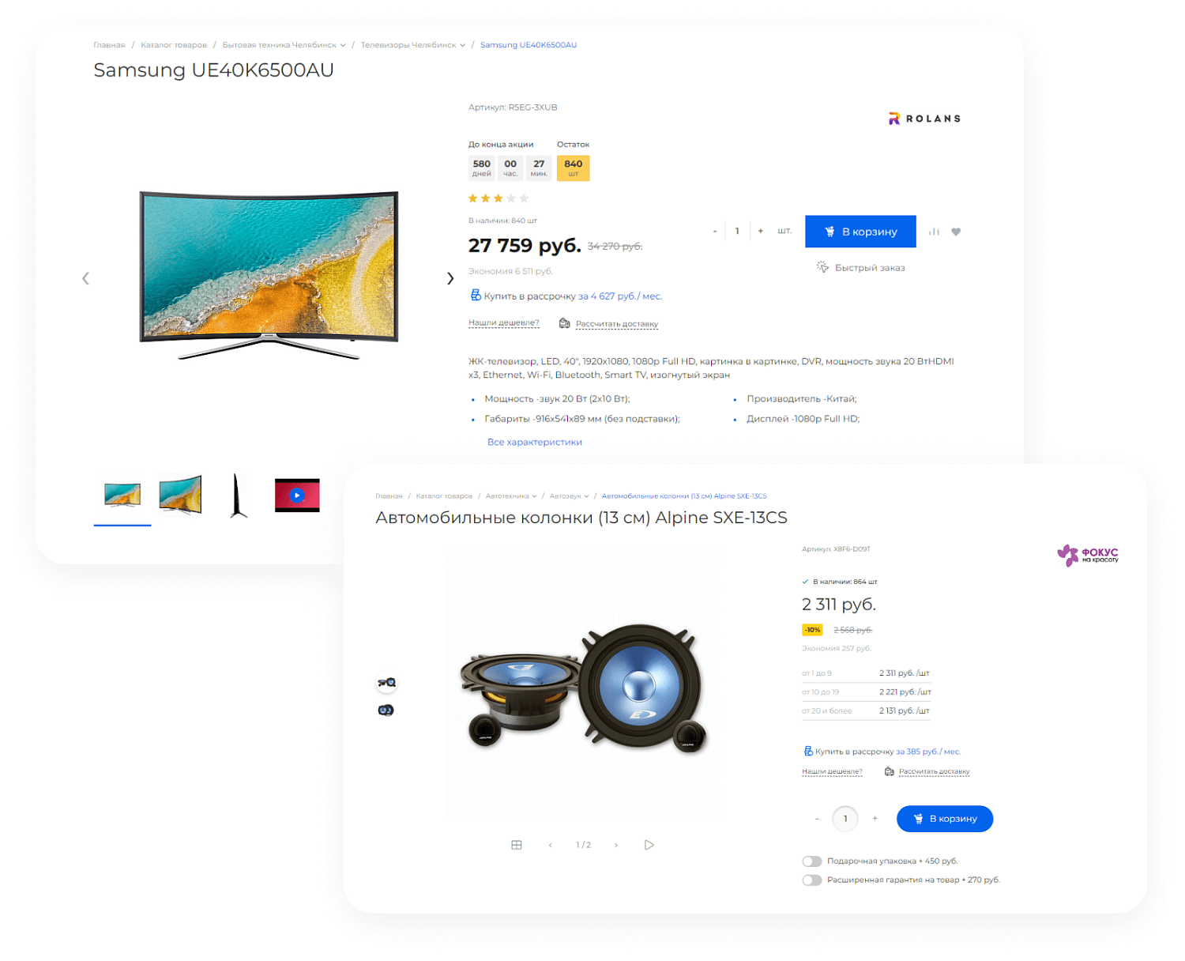Click the Rolans brand logo
The width and height of the screenshot is (1185, 961).
pos(924,119)
